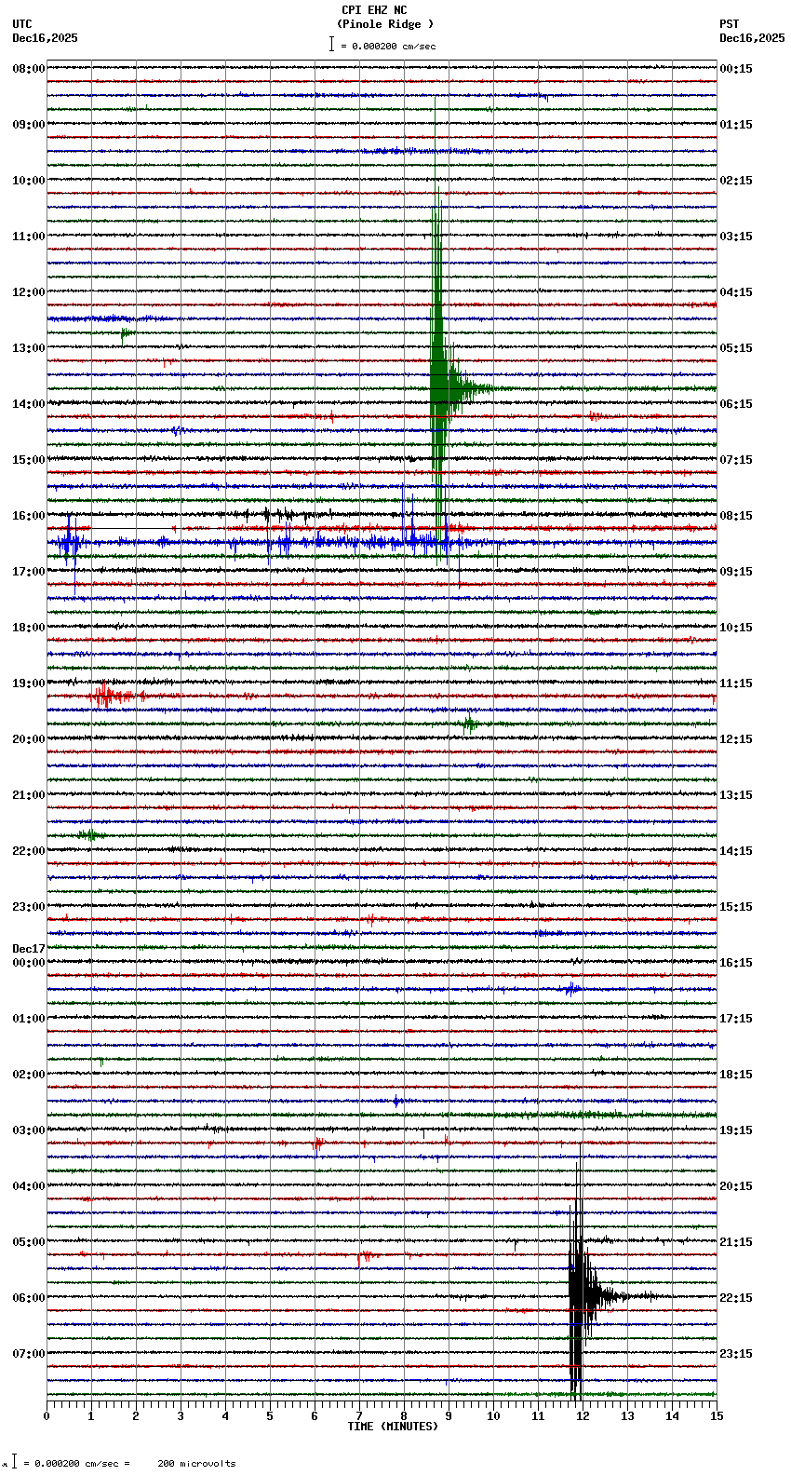
Task: Click the '06:15' PST time label
Action: (x=736, y=404)
